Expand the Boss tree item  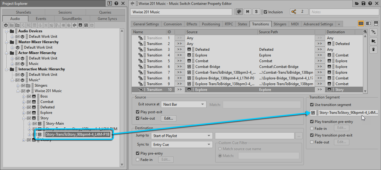point(24,96)
